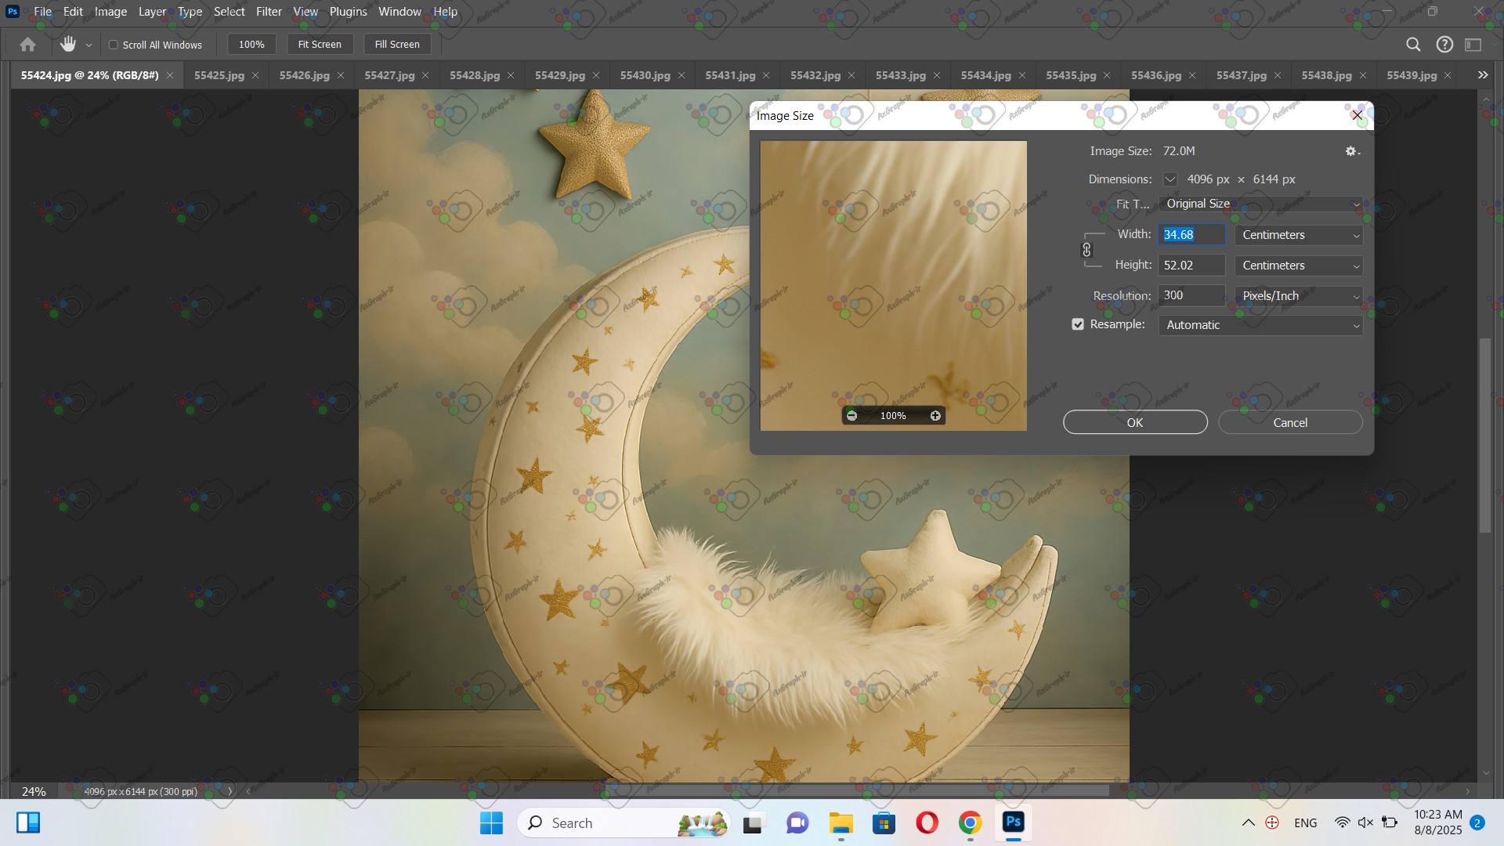
Task: Open the Help question mark icon
Action: [x=1444, y=45]
